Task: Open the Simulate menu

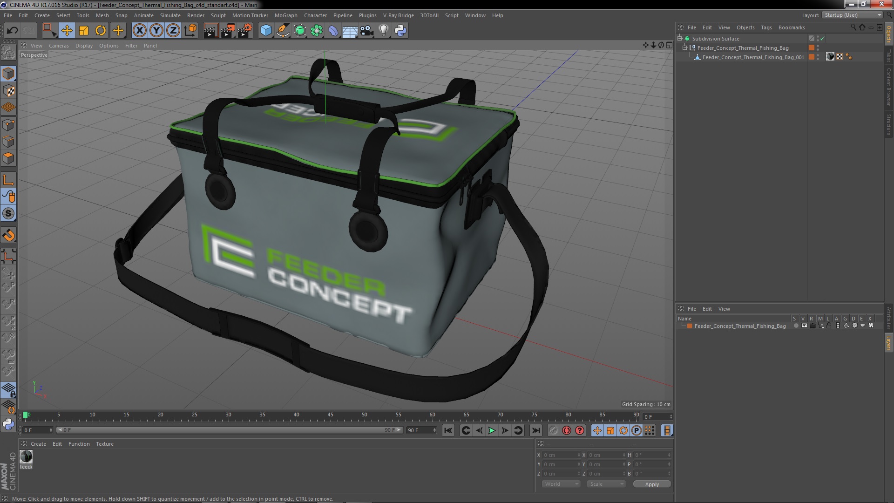Action: [170, 15]
